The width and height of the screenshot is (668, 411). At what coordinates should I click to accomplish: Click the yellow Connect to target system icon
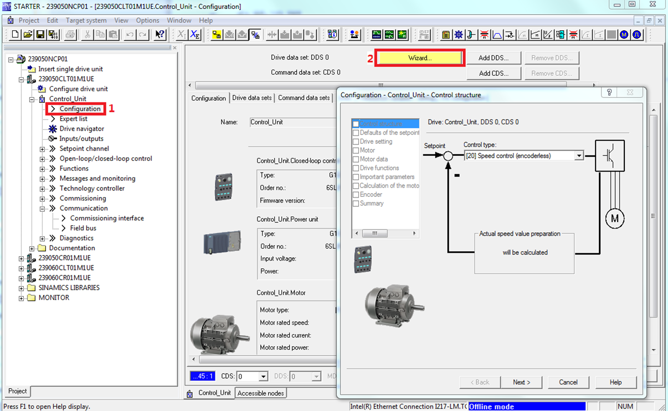pyautogui.click(x=217, y=35)
